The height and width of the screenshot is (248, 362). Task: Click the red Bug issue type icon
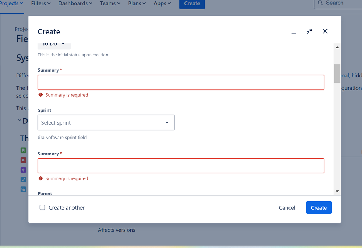click(23, 160)
